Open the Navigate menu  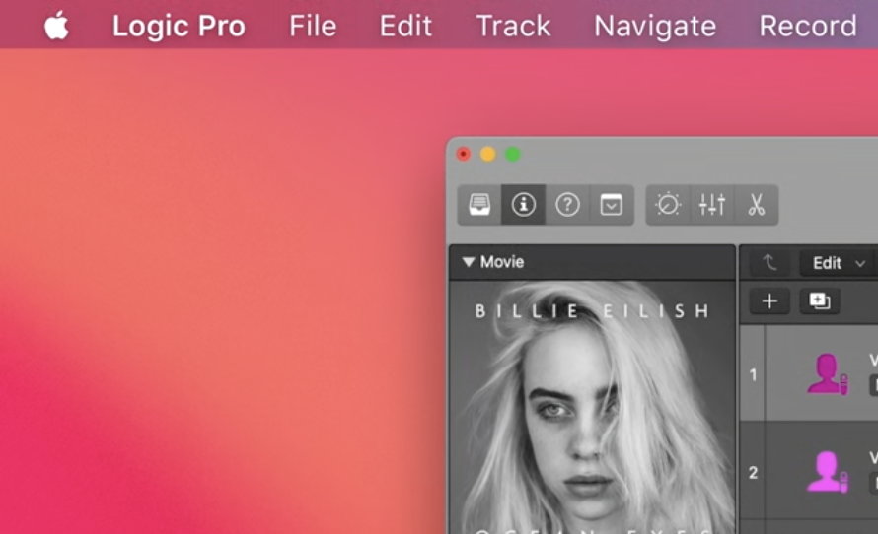click(x=655, y=26)
